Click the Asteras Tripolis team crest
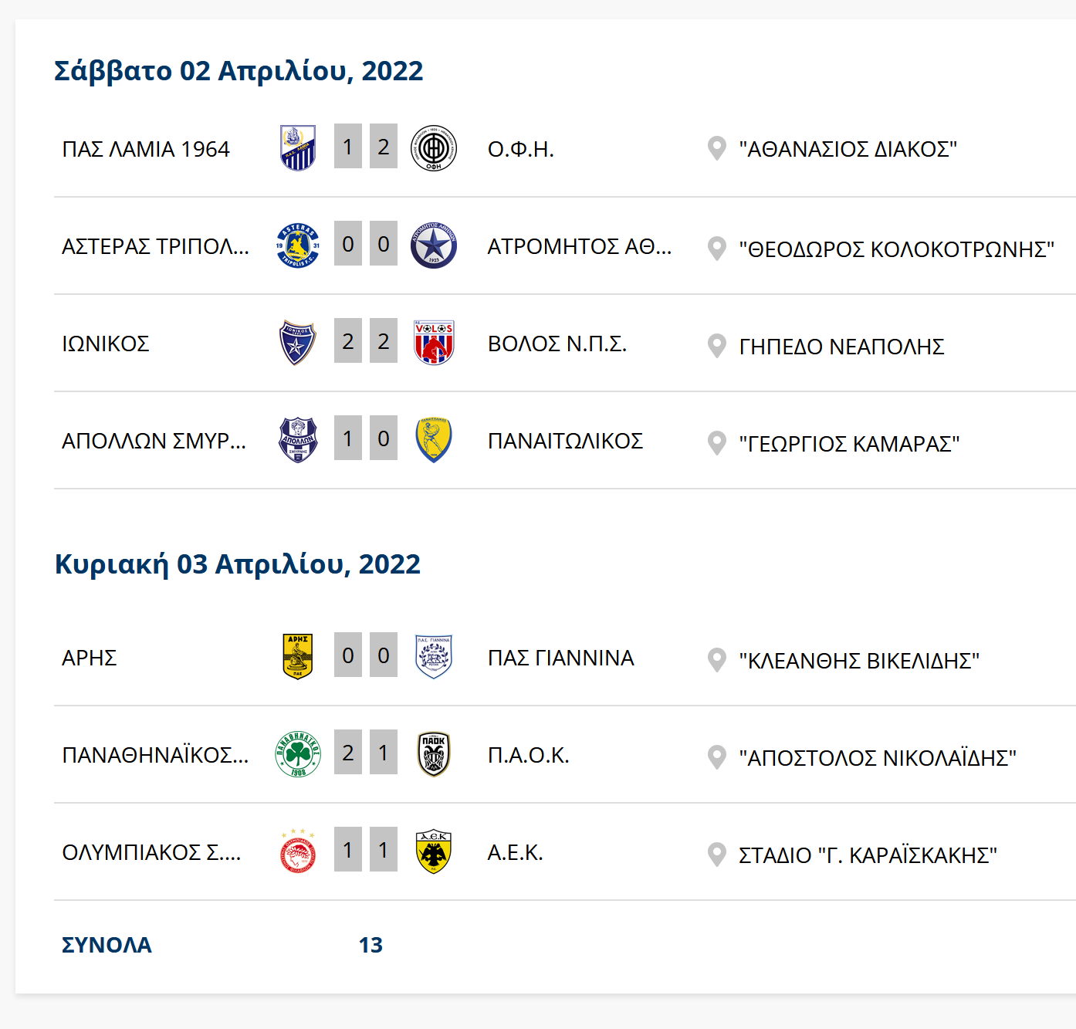 coord(298,245)
